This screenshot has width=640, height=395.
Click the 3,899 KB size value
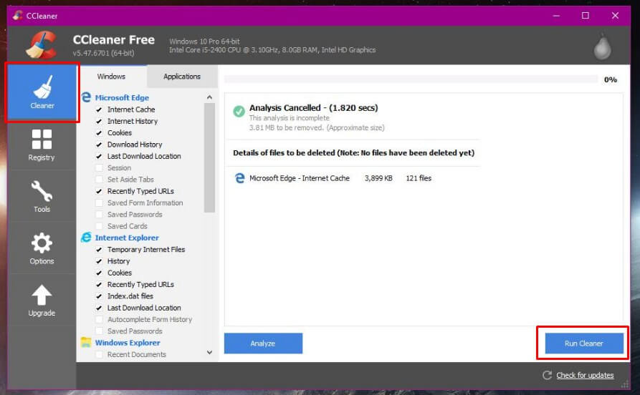[378, 178]
